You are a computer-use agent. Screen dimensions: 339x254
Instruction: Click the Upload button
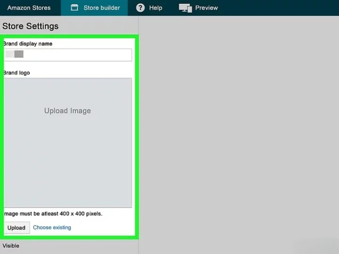pos(16,228)
